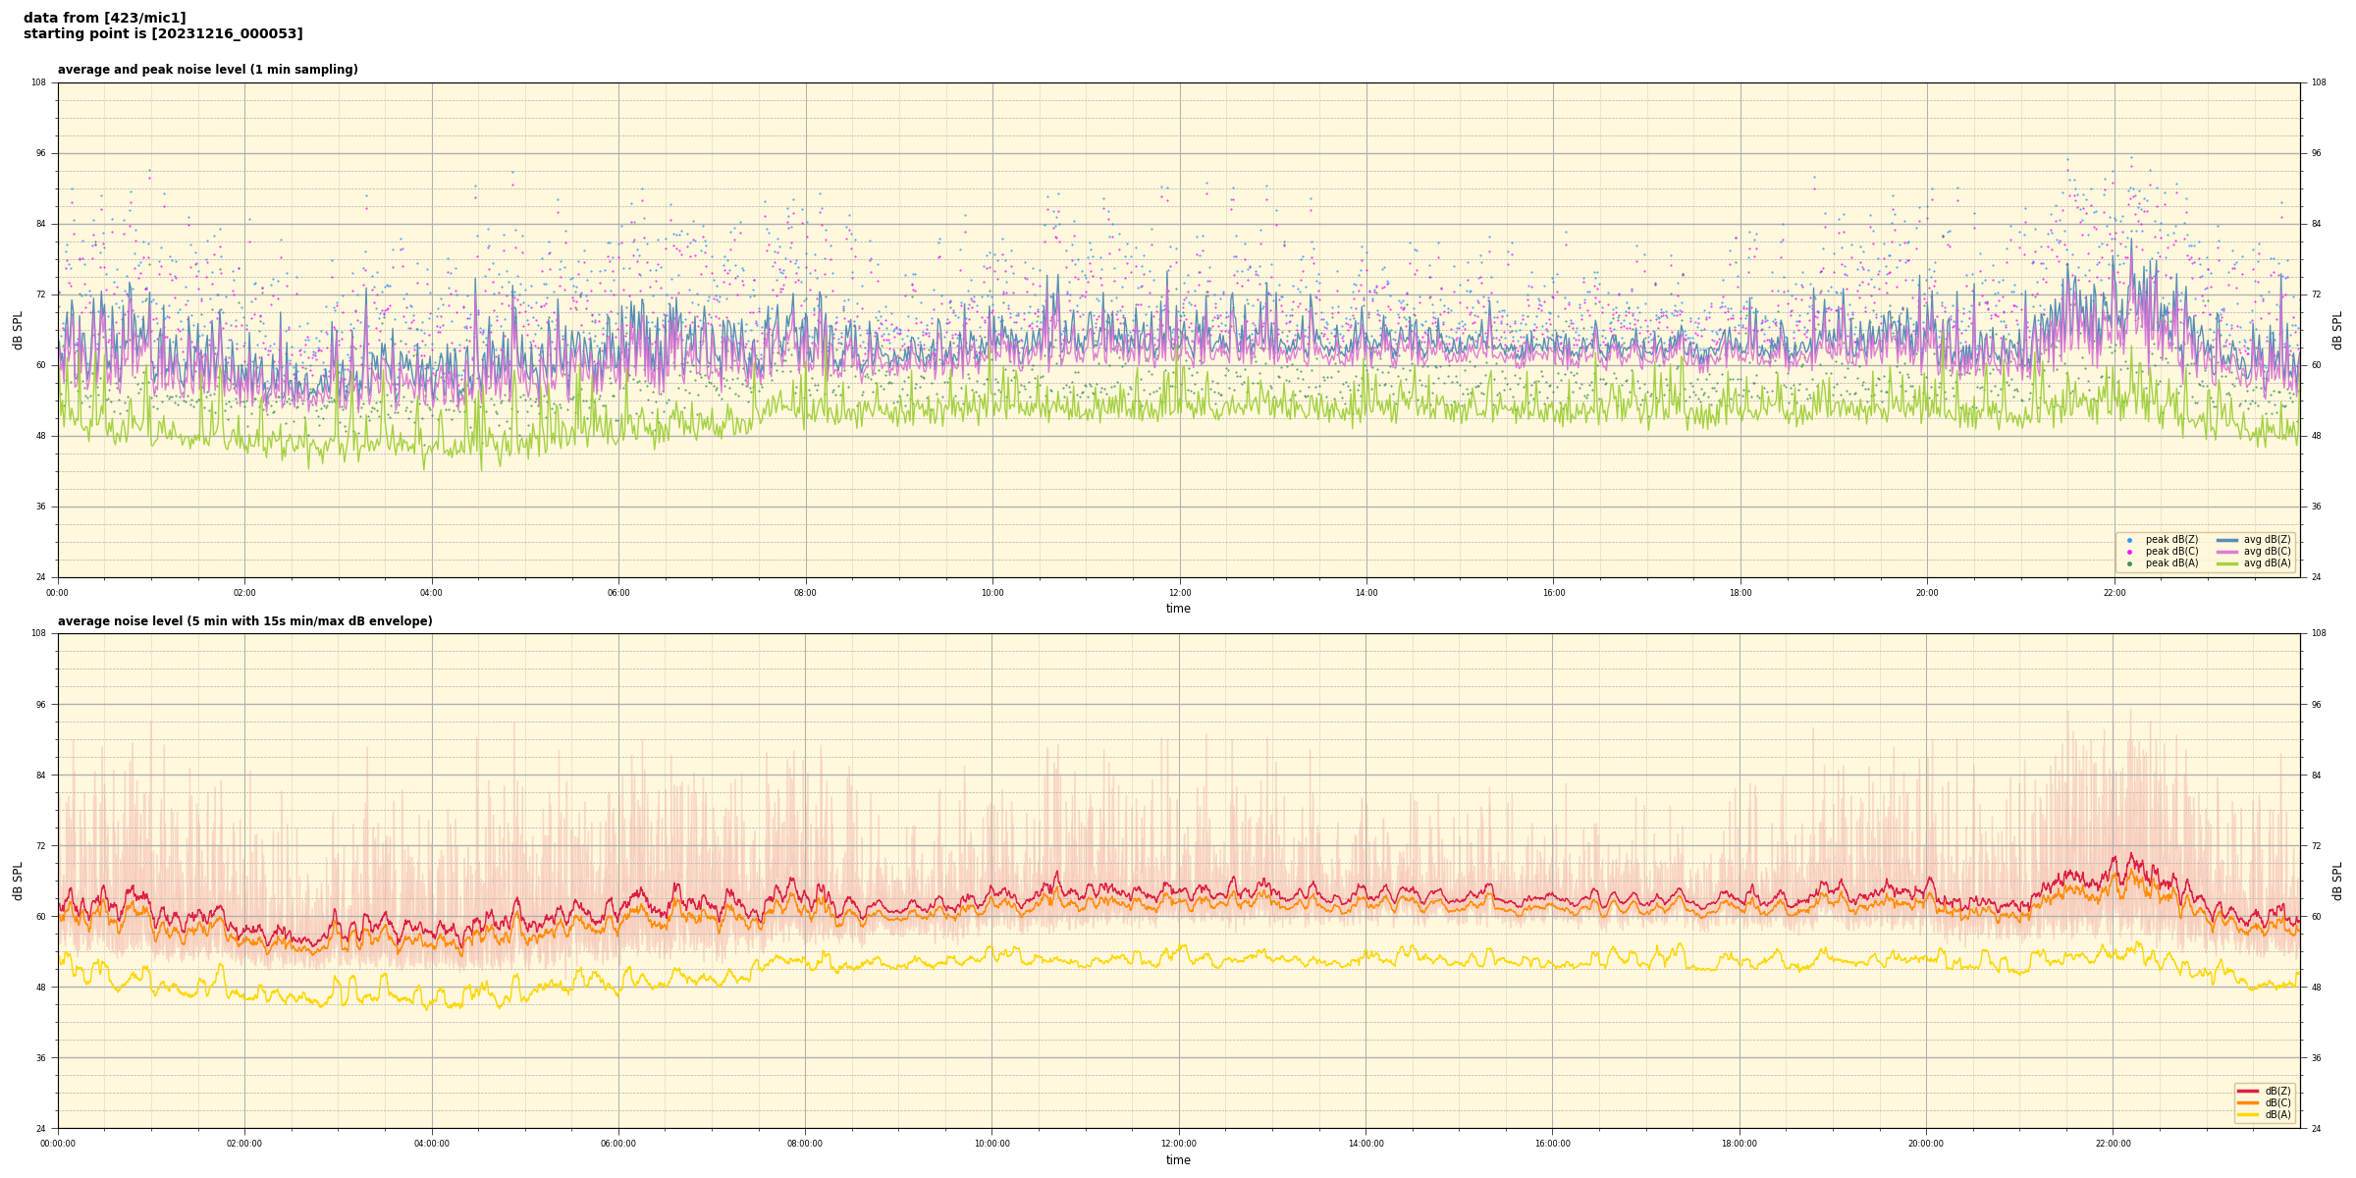
Task: Click the 04:00 tick label on the top chart
Action: point(431,593)
